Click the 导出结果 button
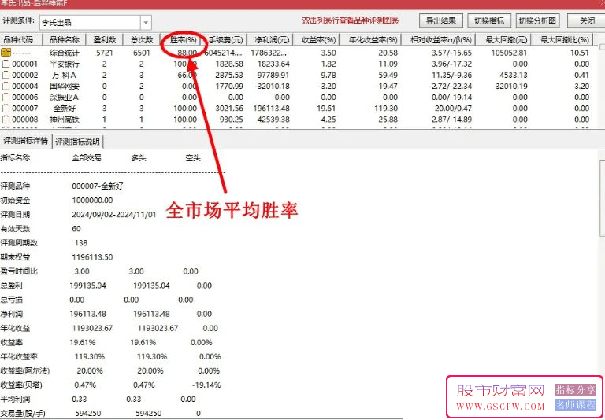This screenshot has width=605, height=420. pyautogui.click(x=441, y=20)
